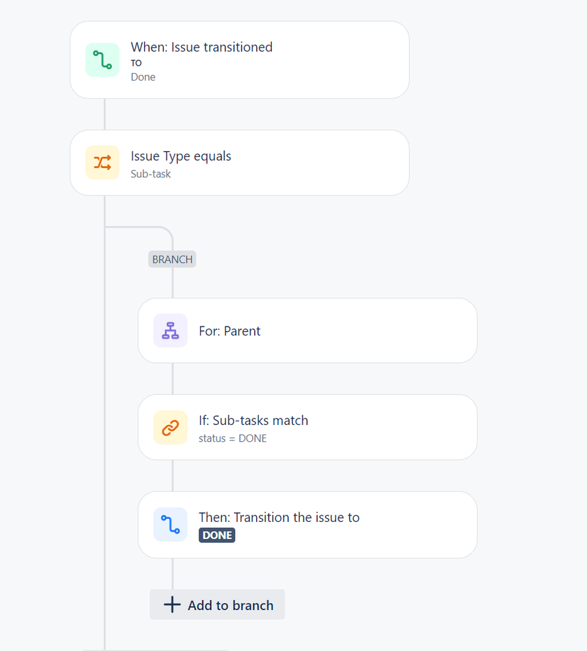The width and height of the screenshot is (587, 651).
Task: Select the For: Parent branch card
Action: [308, 330]
